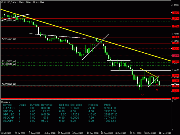180x135 pixels.
Task: Click the USDJPY buy price 95.32
Action: [45, 121]
